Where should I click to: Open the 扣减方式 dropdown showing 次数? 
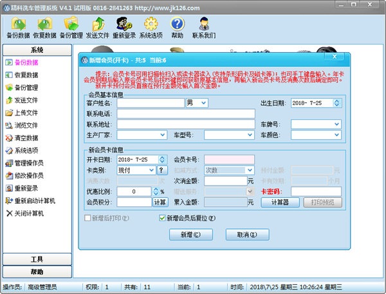click(x=250, y=170)
